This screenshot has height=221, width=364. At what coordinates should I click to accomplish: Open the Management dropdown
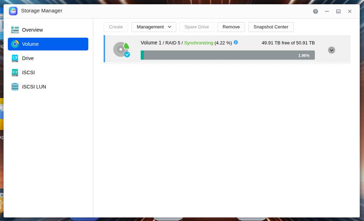click(x=154, y=27)
